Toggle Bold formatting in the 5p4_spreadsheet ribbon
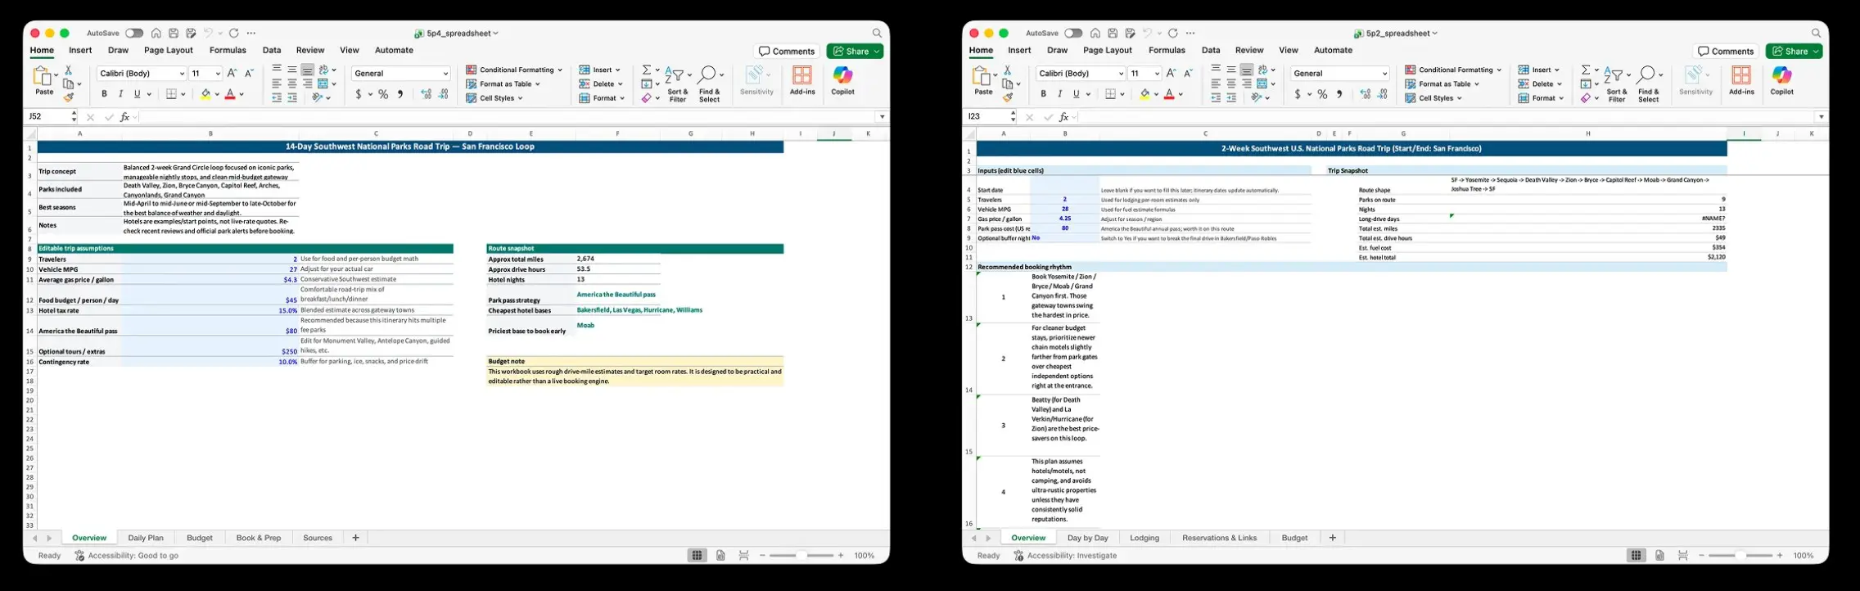This screenshot has height=591, width=1860. coord(104,95)
